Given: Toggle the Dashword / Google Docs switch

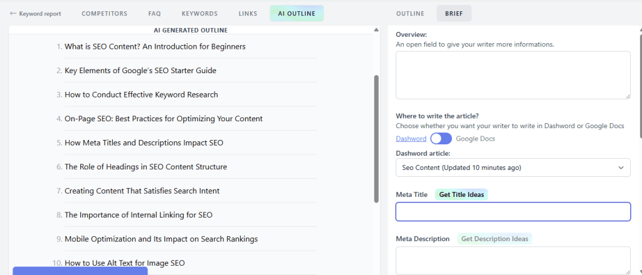Looking at the screenshot, I should tap(441, 139).
